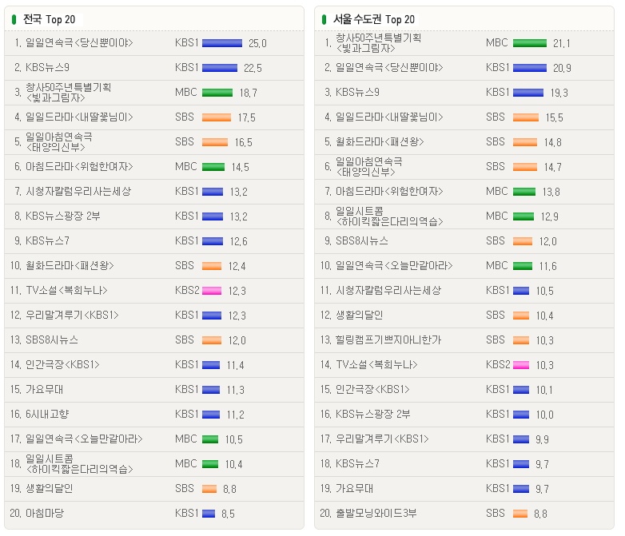The height and width of the screenshot is (536, 625).
Task: Select 우리말겨루기<KBS1> in the 전국 list
Action: (72, 315)
